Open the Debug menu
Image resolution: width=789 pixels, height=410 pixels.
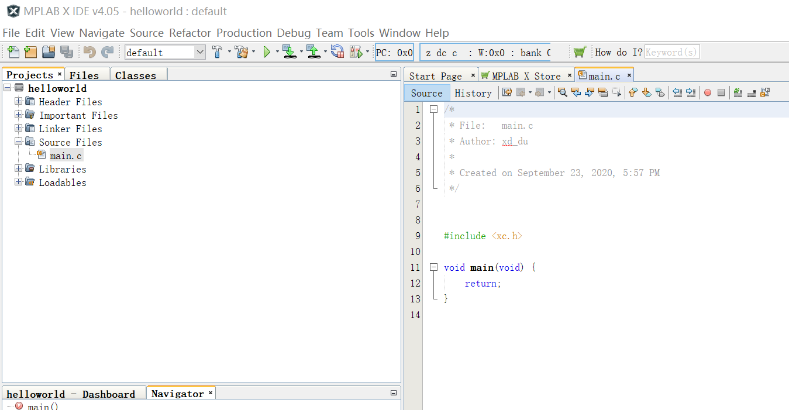(x=294, y=33)
